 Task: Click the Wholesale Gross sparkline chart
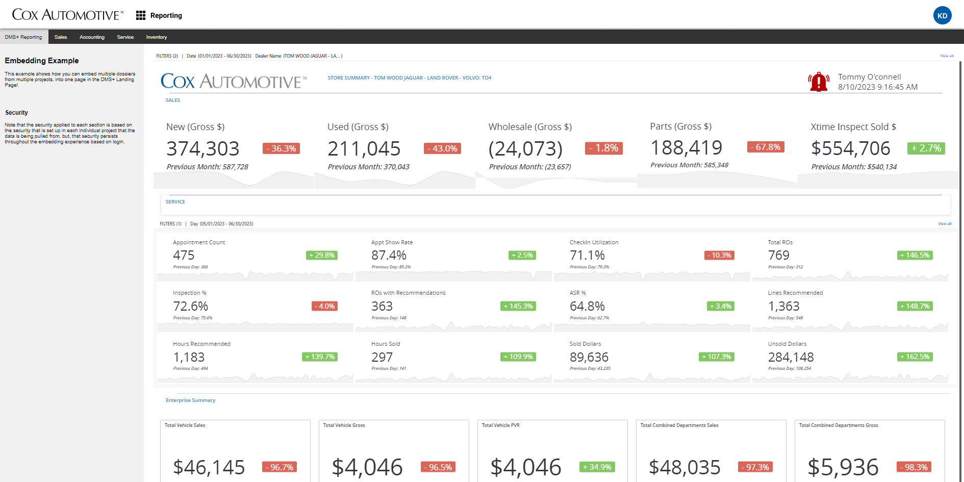pos(556,180)
